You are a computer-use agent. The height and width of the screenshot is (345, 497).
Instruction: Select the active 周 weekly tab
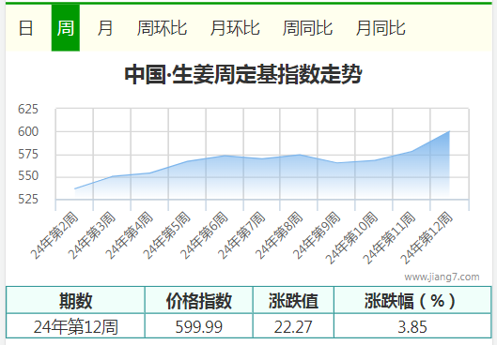point(66,28)
